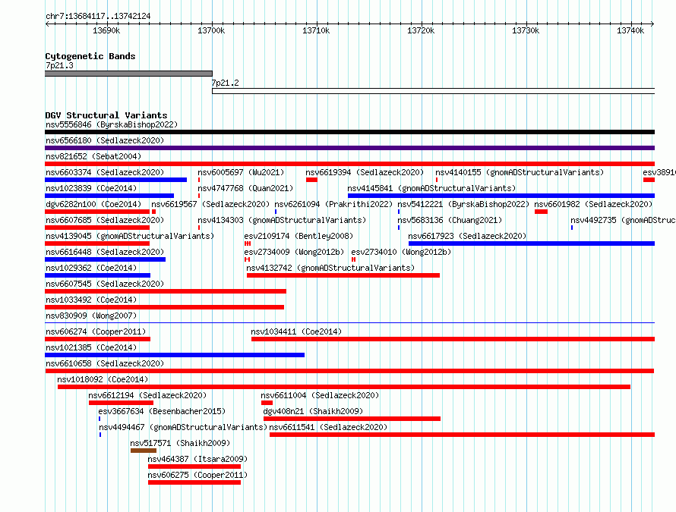
Task: Click the nsv6611004 (Sedlazeck2020) label
Action: pyautogui.click(x=320, y=396)
